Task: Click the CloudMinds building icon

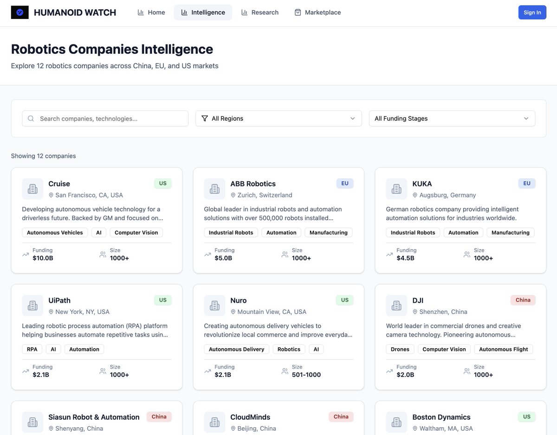Action: 214,422
